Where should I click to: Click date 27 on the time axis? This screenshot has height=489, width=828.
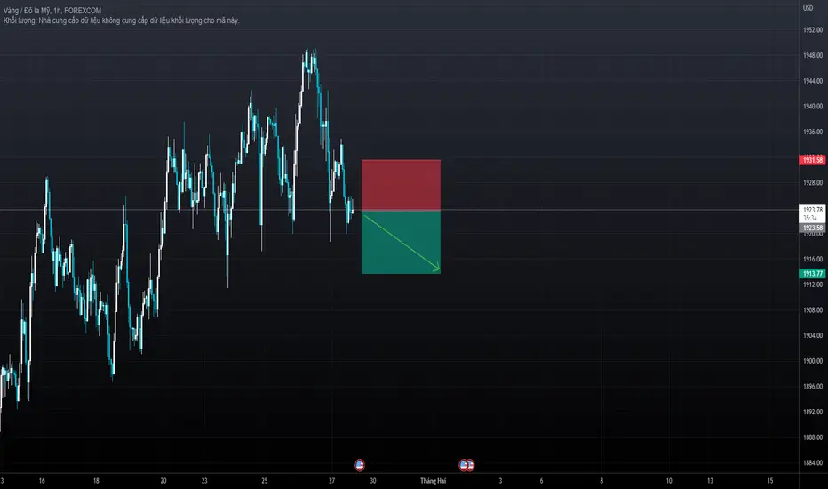[331, 480]
